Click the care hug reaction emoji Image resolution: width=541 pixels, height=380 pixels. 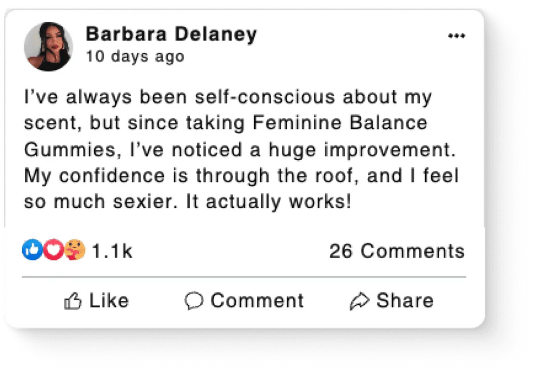(x=75, y=250)
